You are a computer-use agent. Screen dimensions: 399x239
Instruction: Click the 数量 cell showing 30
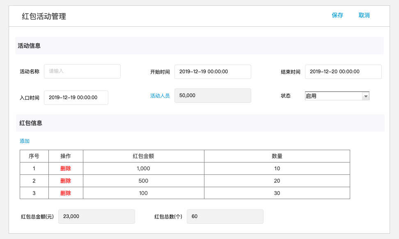tap(277, 193)
